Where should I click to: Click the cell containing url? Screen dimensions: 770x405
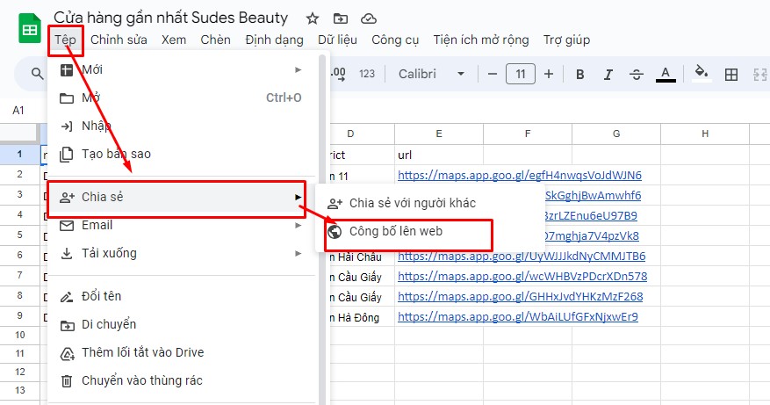tap(439, 155)
